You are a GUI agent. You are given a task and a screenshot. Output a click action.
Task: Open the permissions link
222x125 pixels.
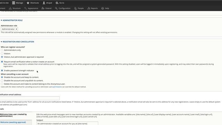(57, 87)
